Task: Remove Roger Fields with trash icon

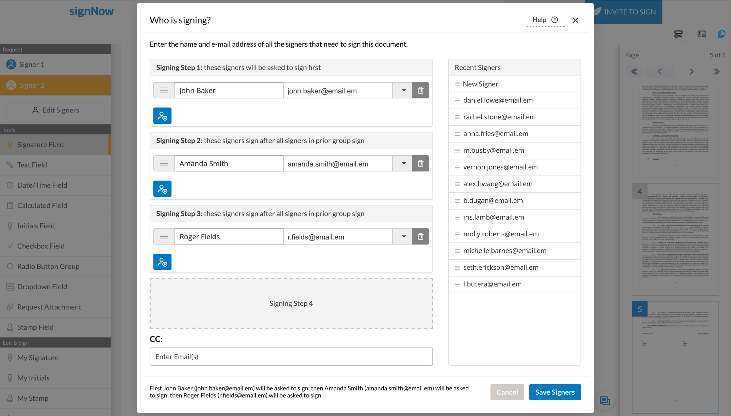Action: pos(421,237)
